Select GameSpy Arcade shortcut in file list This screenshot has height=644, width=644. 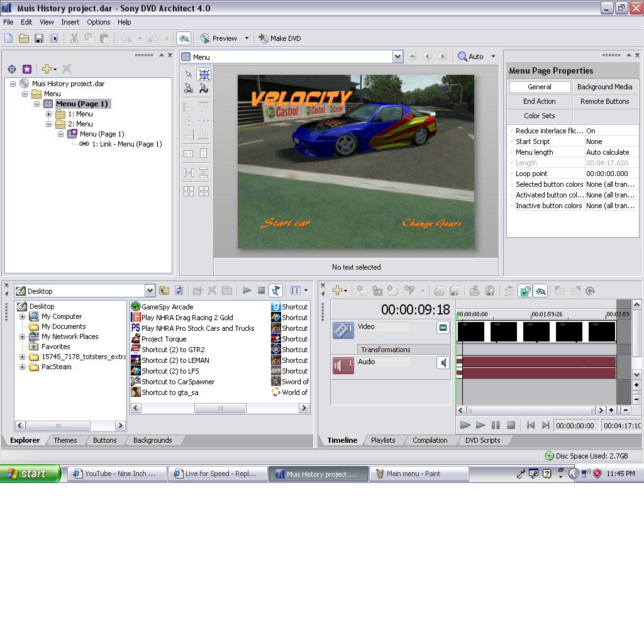(162, 307)
